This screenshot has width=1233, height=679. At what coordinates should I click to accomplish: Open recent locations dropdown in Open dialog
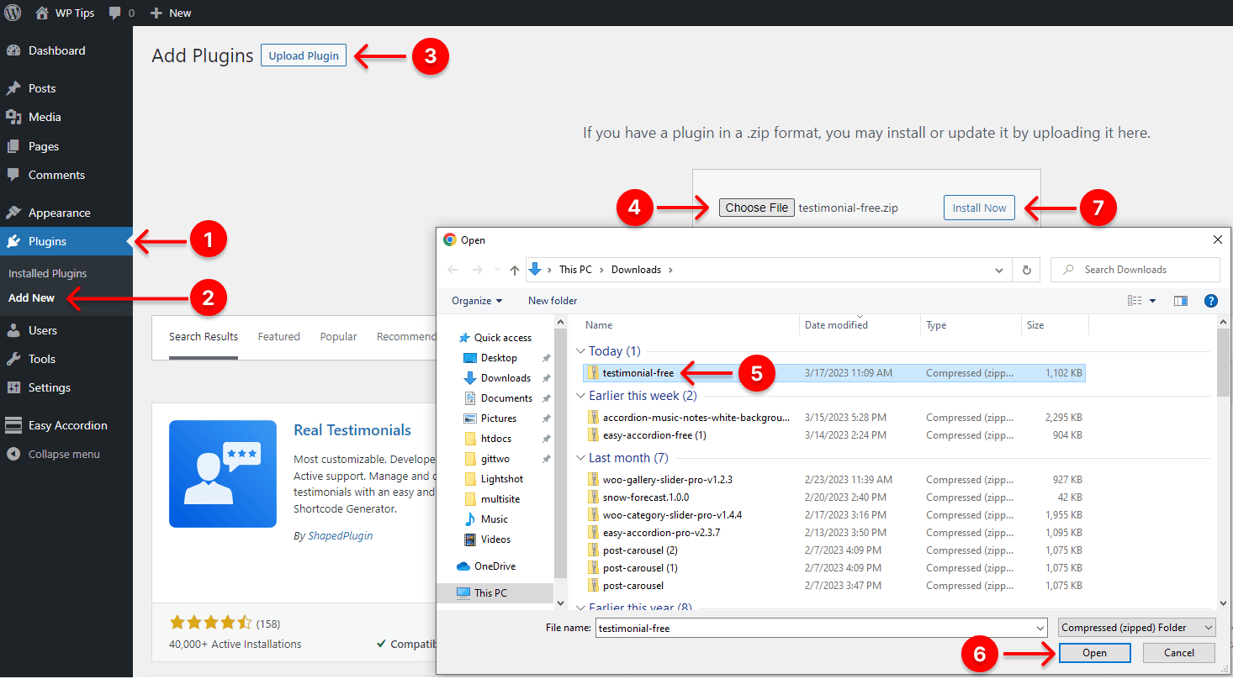(x=497, y=270)
